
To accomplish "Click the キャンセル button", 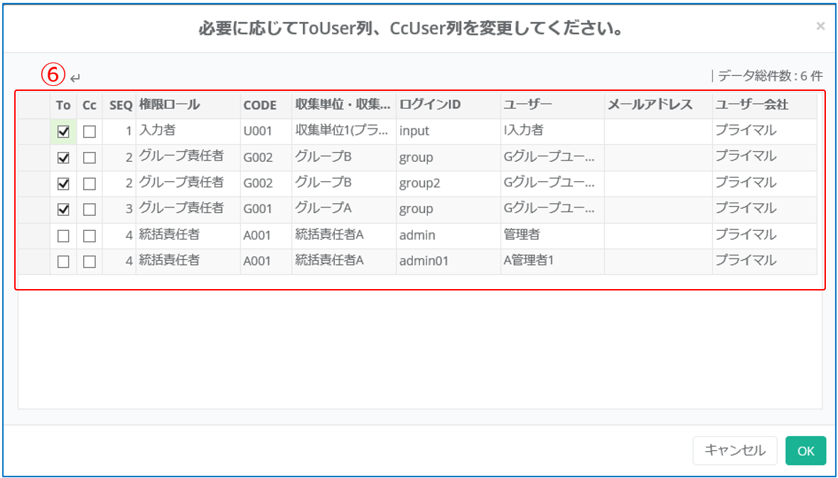I will coord(735,450).
